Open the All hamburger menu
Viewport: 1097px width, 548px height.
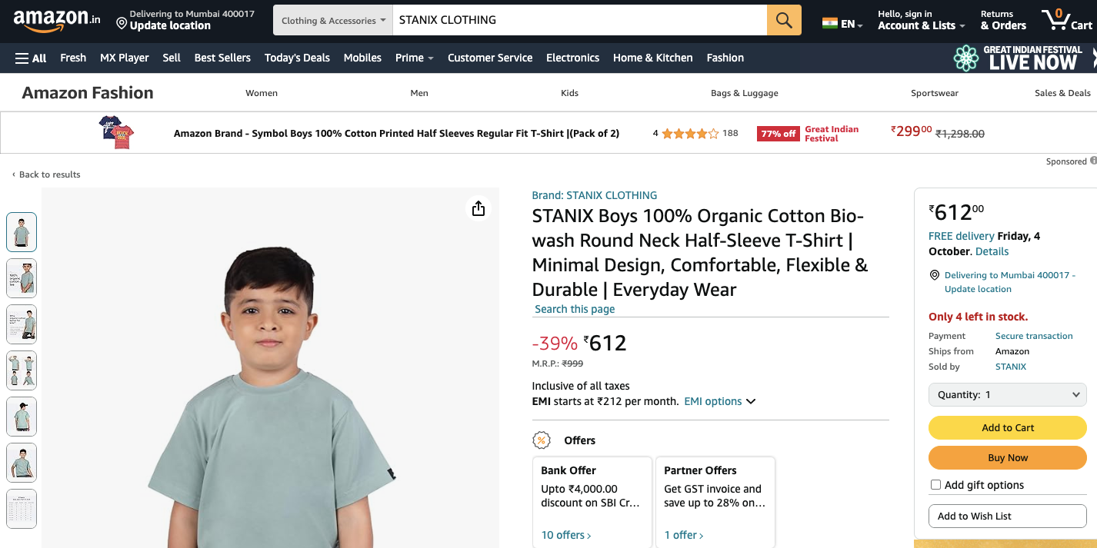click(31, 58)
